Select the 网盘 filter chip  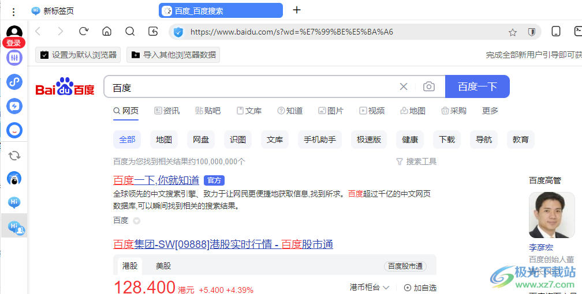pyautogui.click(x=201, y=140)
